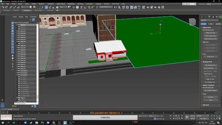Switch to the Freeform ribbon tab
Viewport: 222px width, 125px height.
pyautogui.click(x=16, y=10)
